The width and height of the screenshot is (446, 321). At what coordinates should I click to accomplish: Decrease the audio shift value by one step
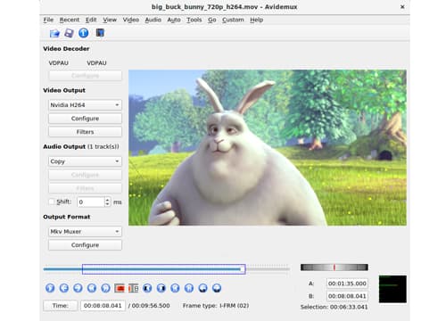coord(107,204)
